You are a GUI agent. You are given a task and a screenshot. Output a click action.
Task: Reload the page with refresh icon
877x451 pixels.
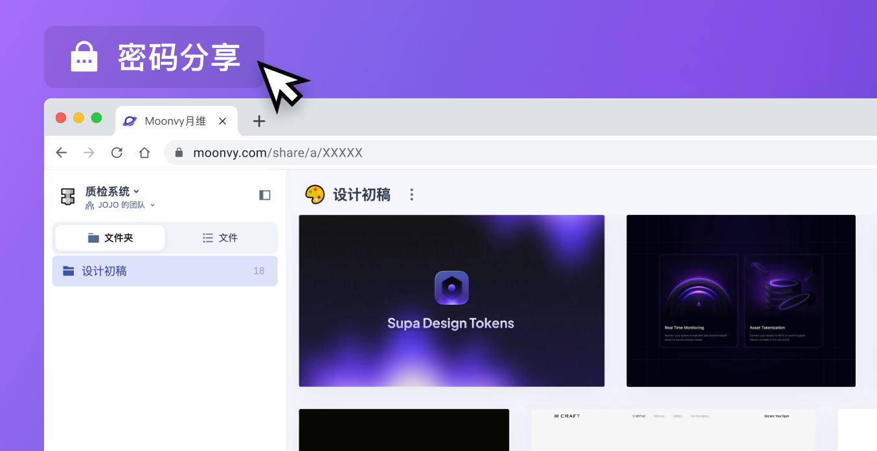pyautogui.click(x=117, y=153)
